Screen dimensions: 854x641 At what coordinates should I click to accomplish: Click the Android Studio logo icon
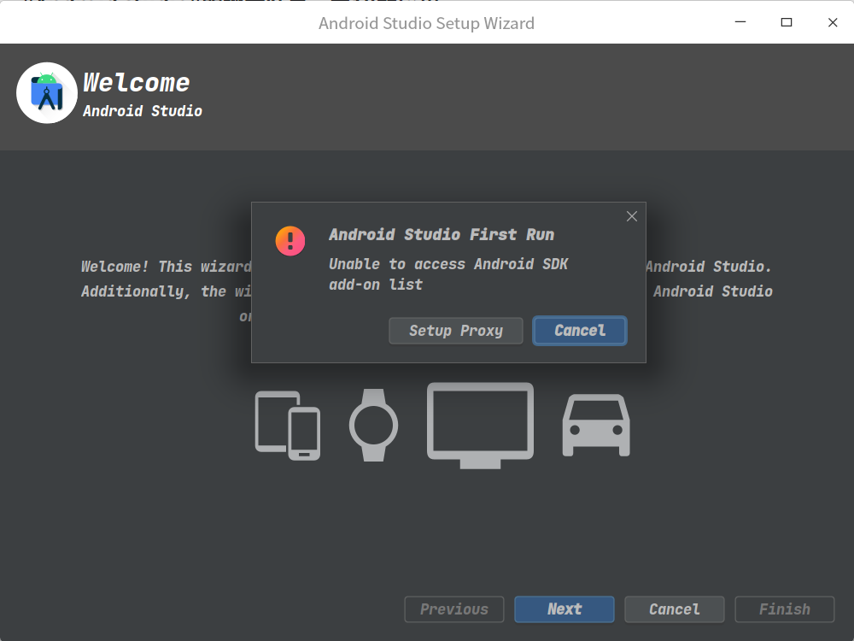click(x=47, y=92)
